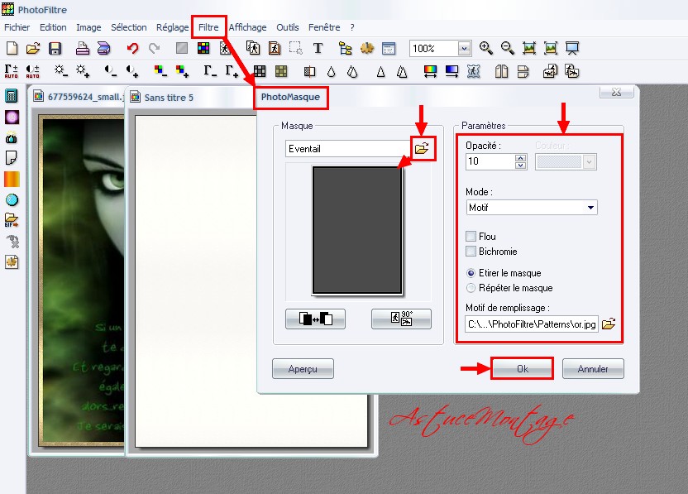The height and width of the screenshot is (494, 688).
Task: Convert to Grayscale grid icon
Action: 260,71
